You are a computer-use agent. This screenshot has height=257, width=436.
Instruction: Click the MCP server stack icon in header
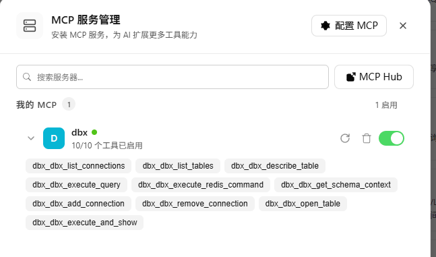(30, 26)
